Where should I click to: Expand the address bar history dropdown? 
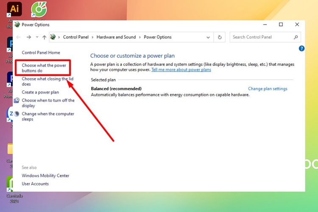(x=208, y=37)
